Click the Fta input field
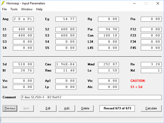Image resolution: width=164 pixels, height=123 pixels. tap(151, 19)
